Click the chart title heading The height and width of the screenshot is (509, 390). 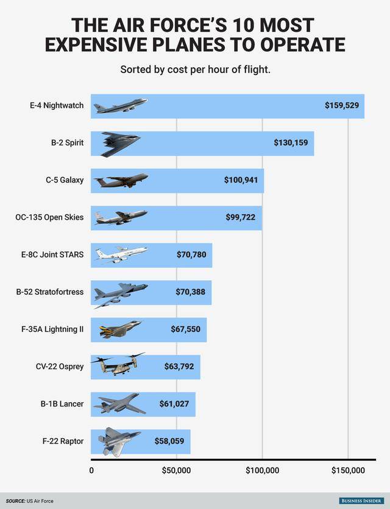click(195, 35)
